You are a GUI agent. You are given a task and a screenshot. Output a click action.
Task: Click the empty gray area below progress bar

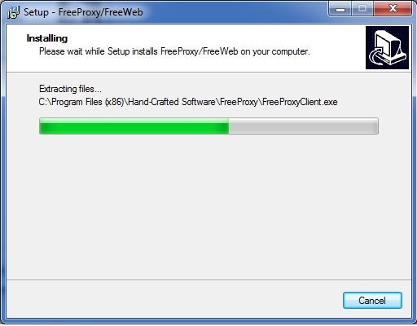point(208,206)
